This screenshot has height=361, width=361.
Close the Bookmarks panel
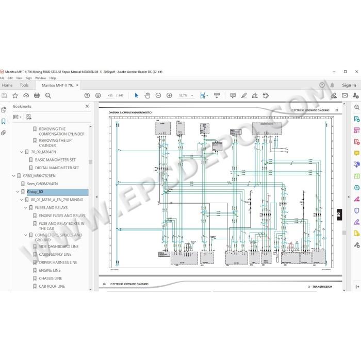(x=87, y=106)
